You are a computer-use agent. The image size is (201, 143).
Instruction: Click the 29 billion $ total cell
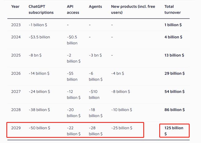coord(175,74)
